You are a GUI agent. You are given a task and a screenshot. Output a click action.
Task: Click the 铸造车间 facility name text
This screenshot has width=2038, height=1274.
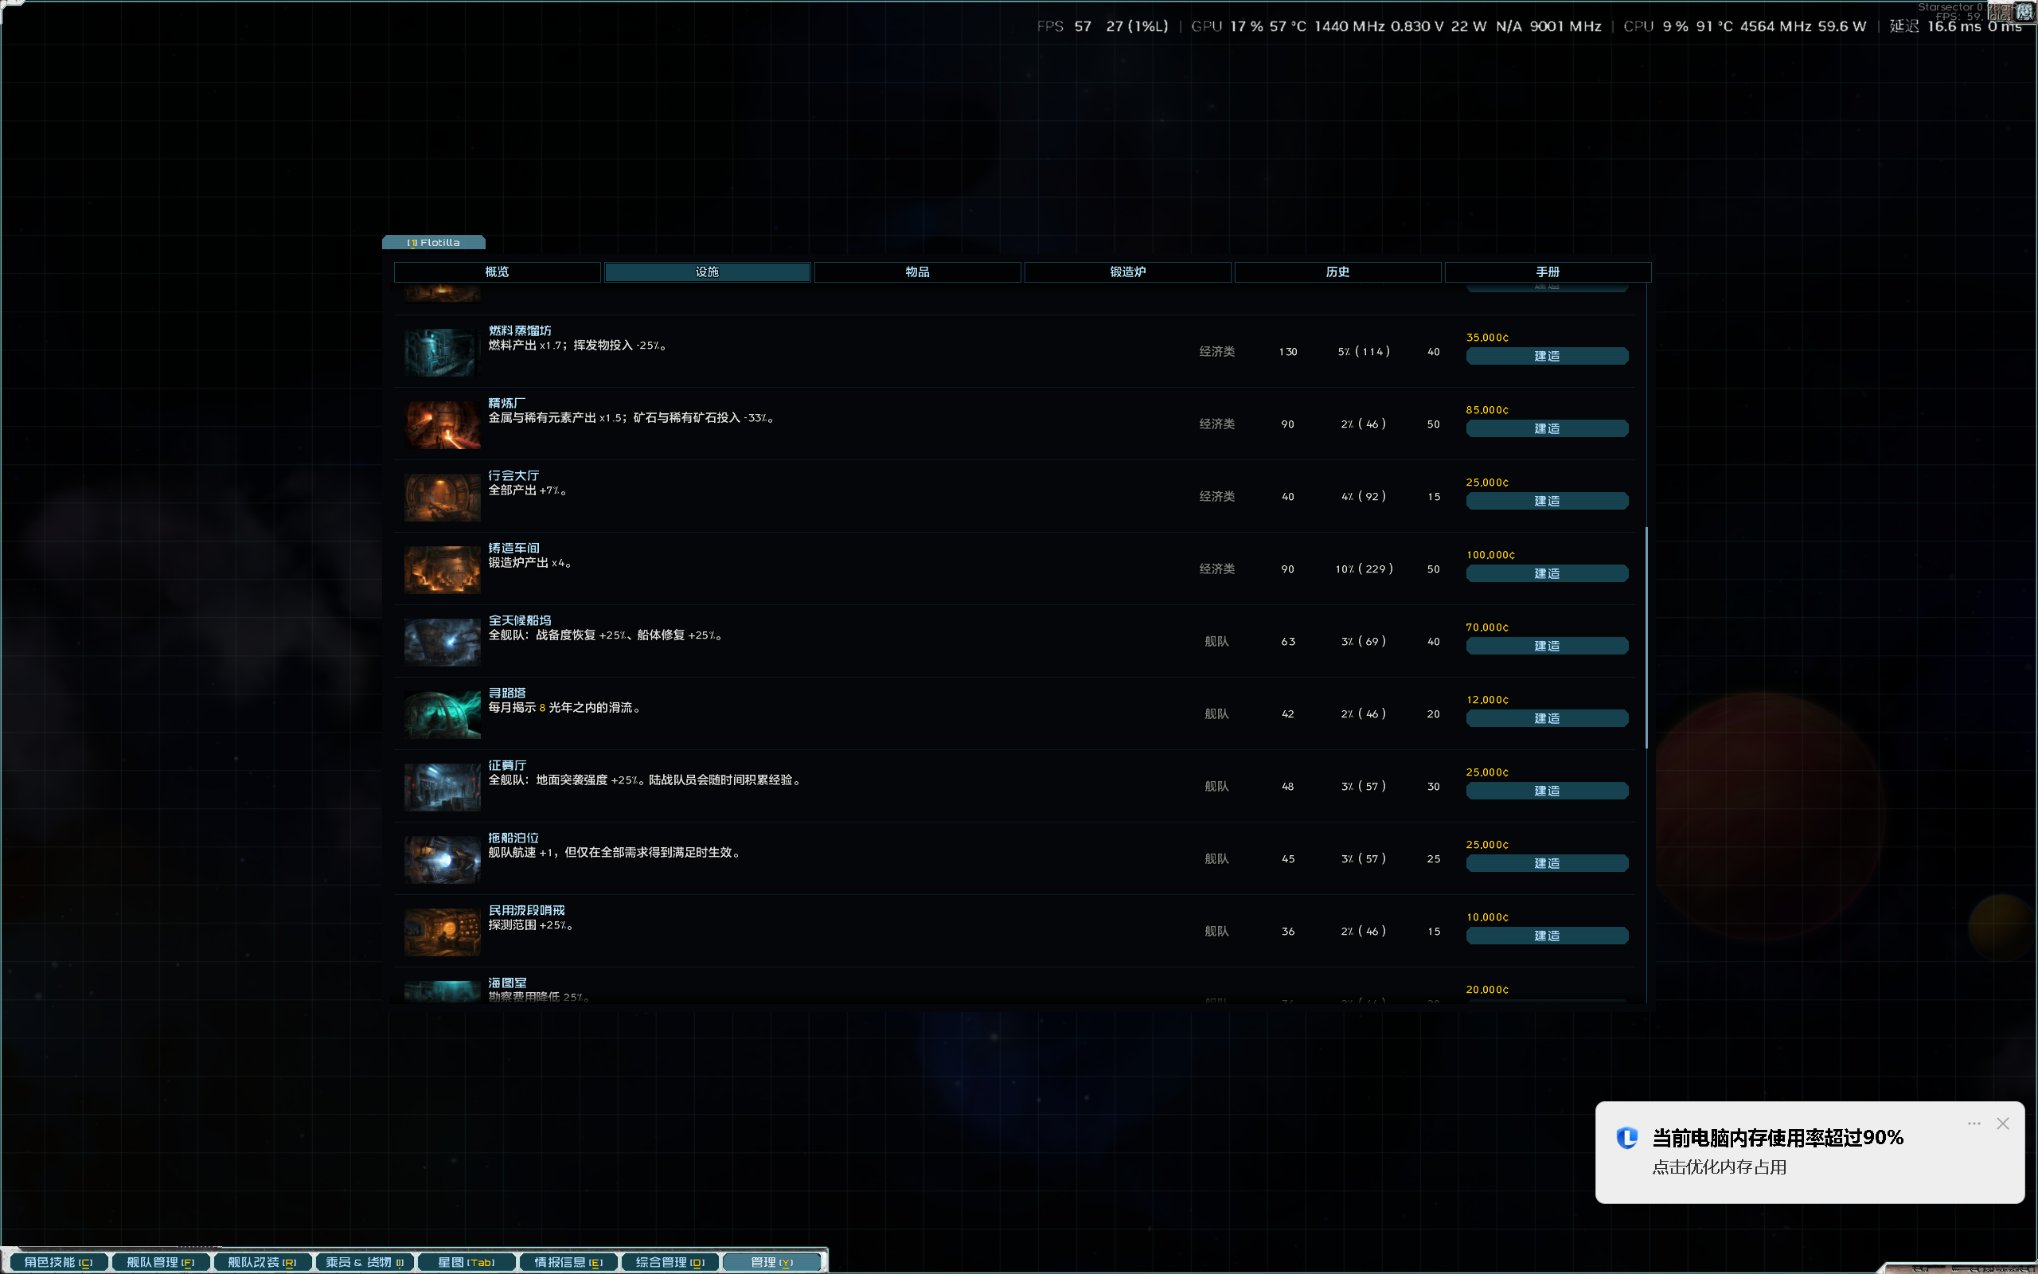tap(513, 549)
